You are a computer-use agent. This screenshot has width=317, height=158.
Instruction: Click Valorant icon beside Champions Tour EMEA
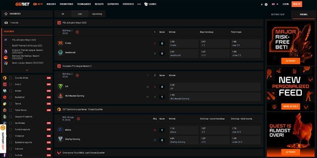59,153
